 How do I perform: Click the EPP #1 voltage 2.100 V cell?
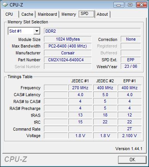tap(130, 136)
